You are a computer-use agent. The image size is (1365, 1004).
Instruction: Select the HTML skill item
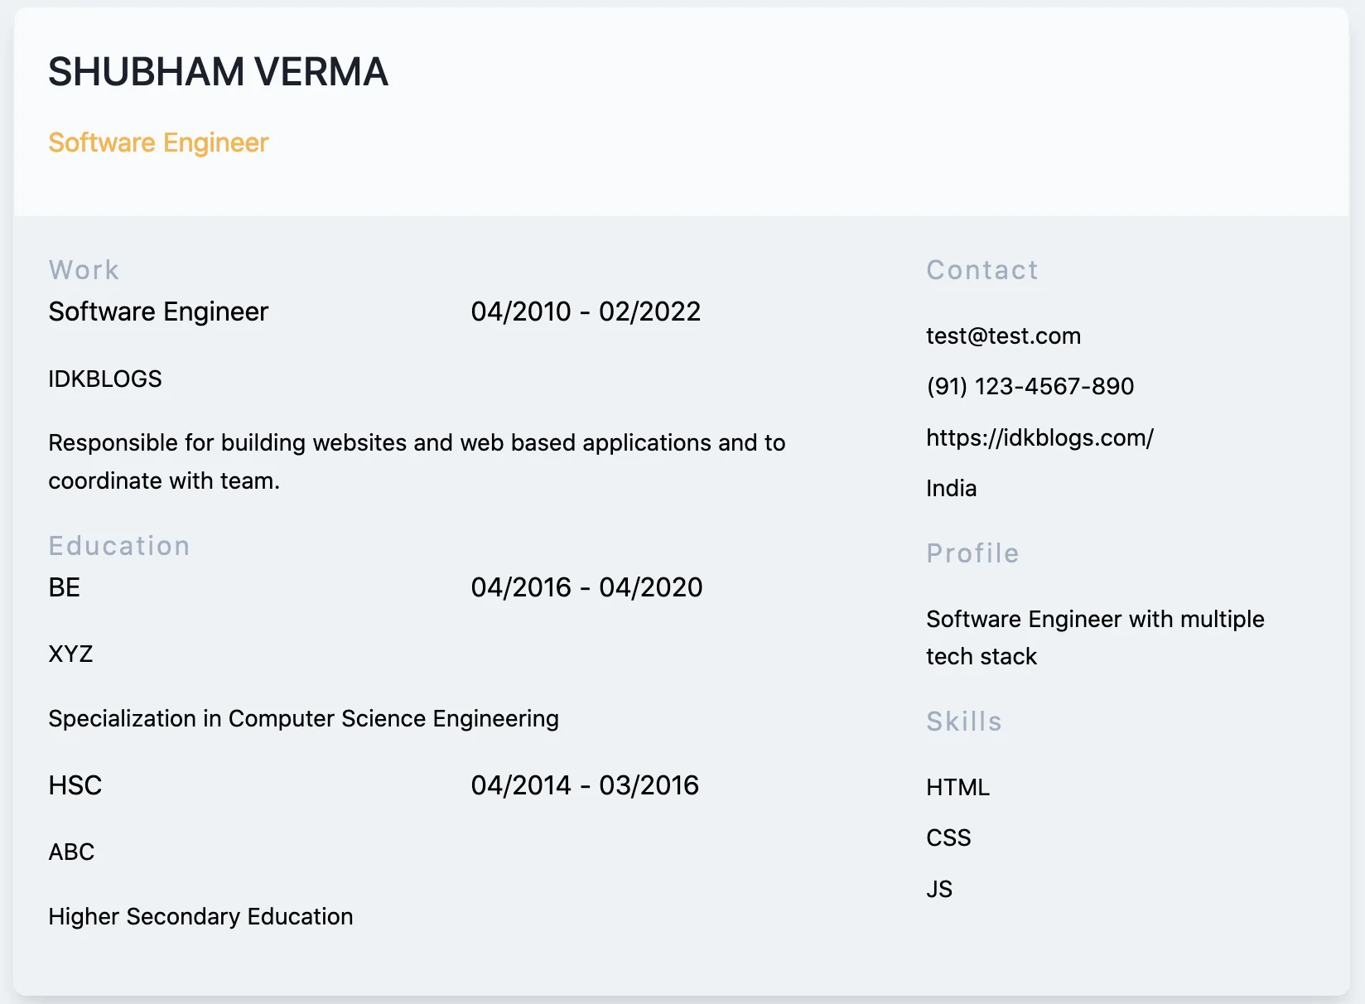(957, 787)
